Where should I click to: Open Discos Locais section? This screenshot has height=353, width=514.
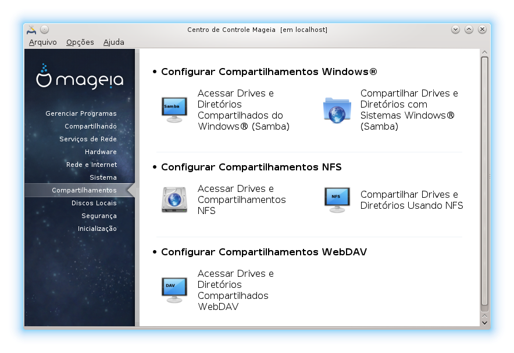point(94,203)
